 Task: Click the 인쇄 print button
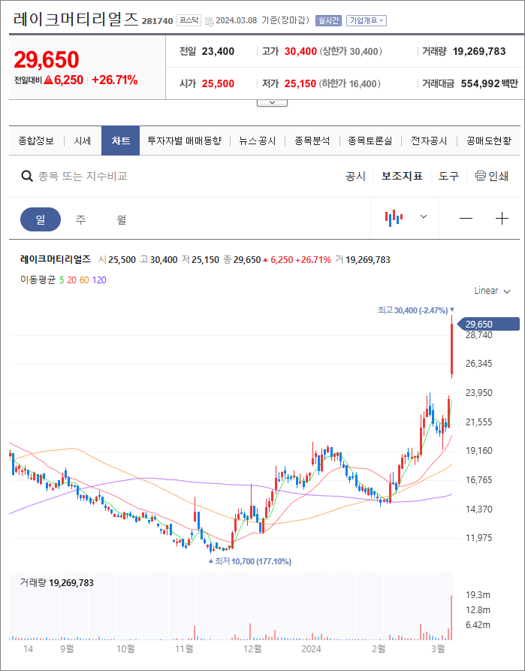(492, 176)
